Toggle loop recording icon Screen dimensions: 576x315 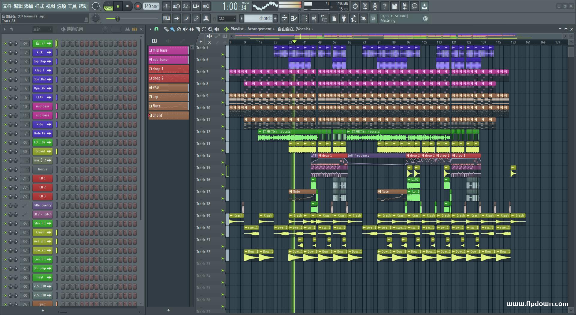(x=206, y=6)
